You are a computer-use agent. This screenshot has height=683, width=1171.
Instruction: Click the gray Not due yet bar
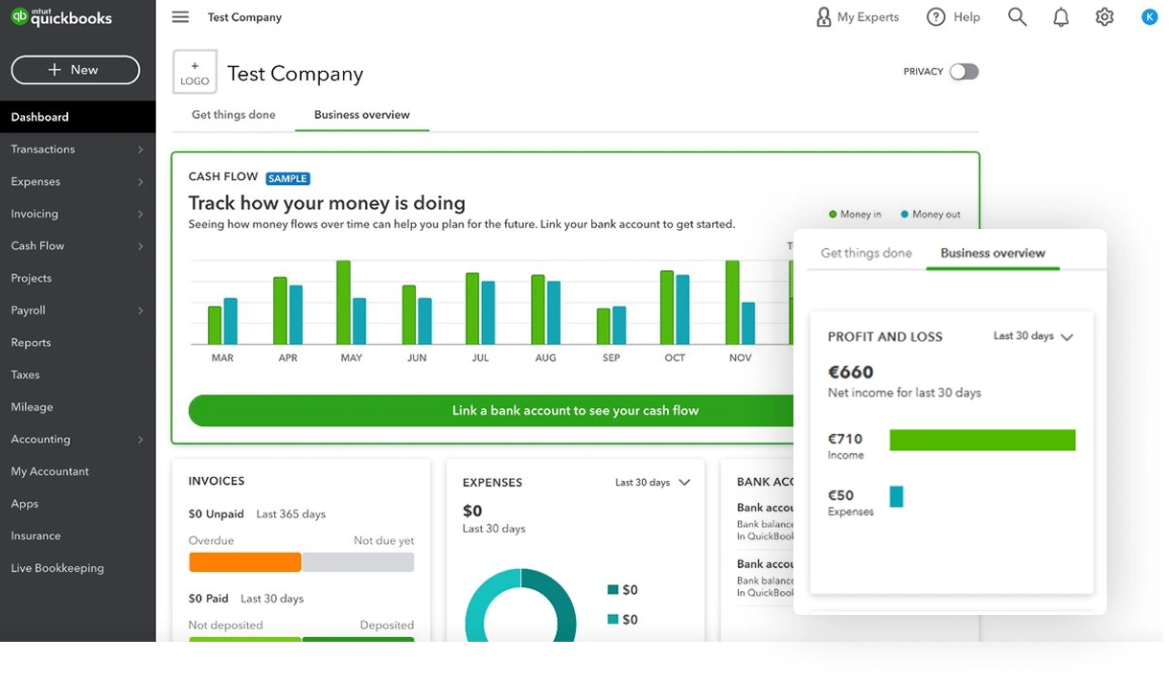click(358, 562)
